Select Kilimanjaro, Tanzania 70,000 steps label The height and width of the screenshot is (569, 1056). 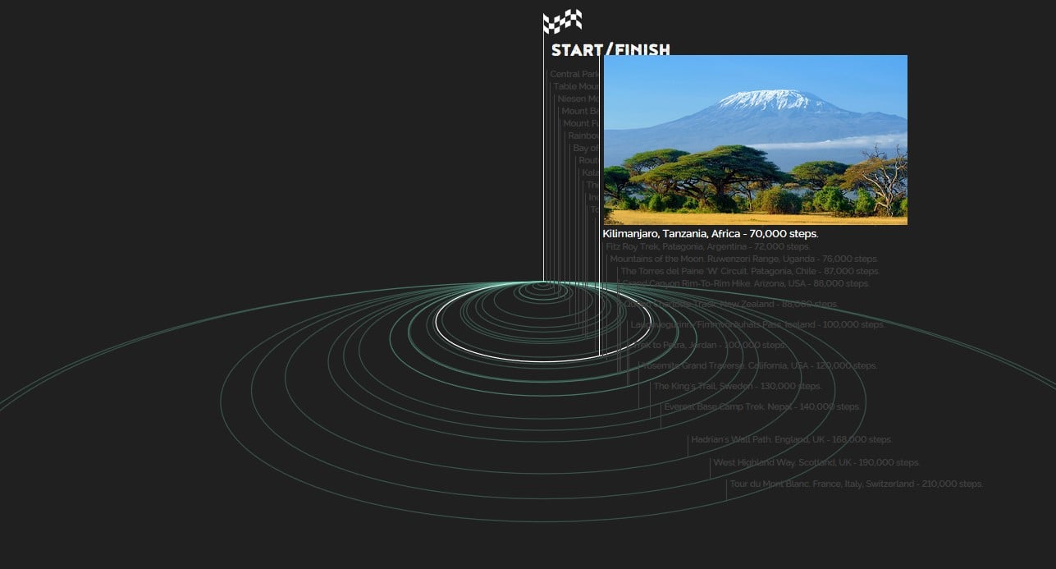tap(710, 234)
